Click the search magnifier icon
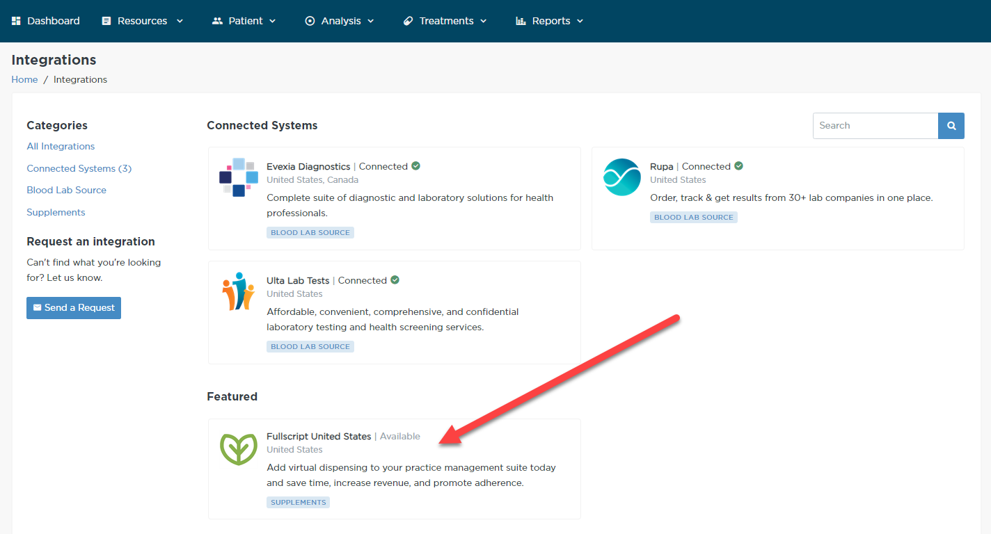This screenshot has height=534, width=991. (951, 125)
